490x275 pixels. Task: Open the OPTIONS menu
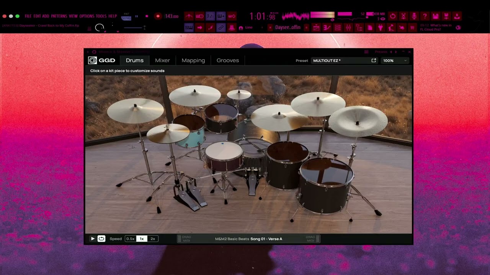[x=87, y=16]
